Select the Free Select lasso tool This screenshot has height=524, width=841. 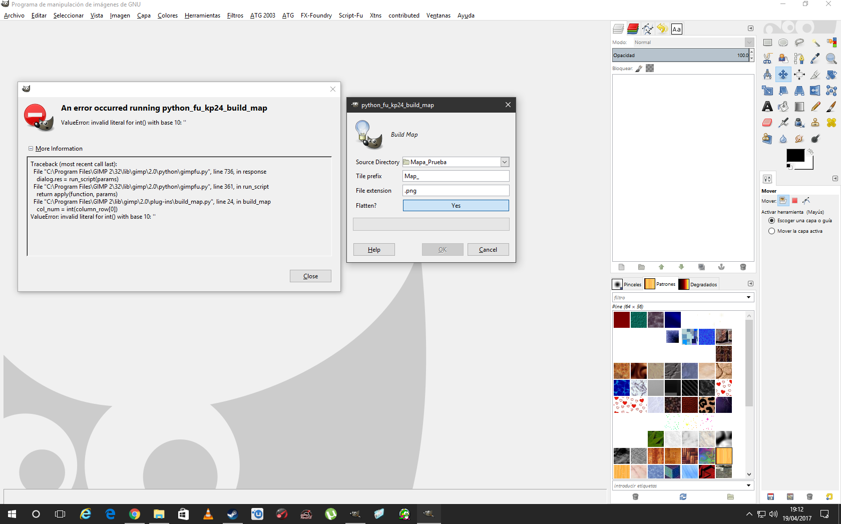(x=799, y=43)
